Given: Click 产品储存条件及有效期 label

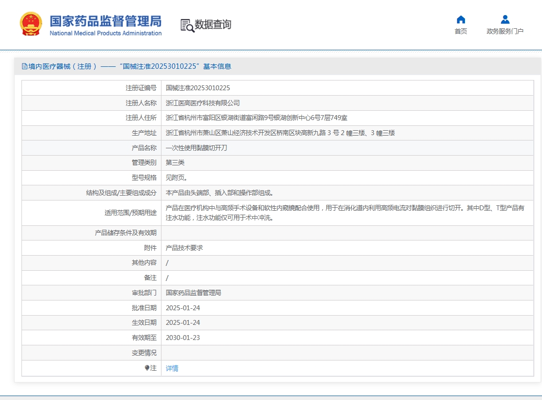Looking at the screenshot, I should point(126,233).
